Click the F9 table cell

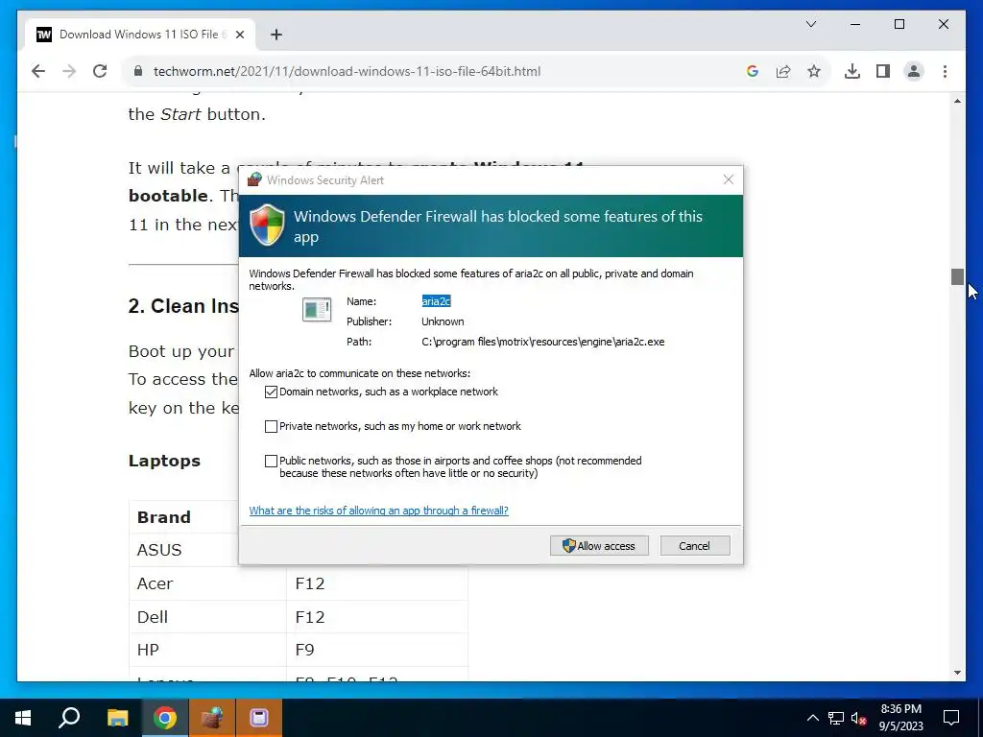coord(377,650)
